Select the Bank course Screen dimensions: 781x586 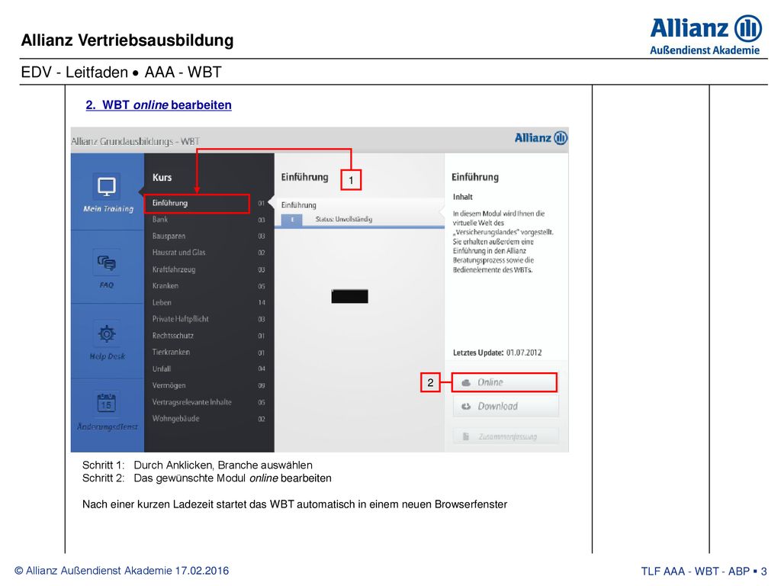tap(209, 220)
